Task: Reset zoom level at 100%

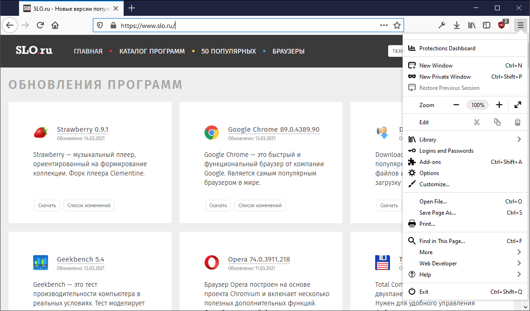Action: click(x=478, y=105)
